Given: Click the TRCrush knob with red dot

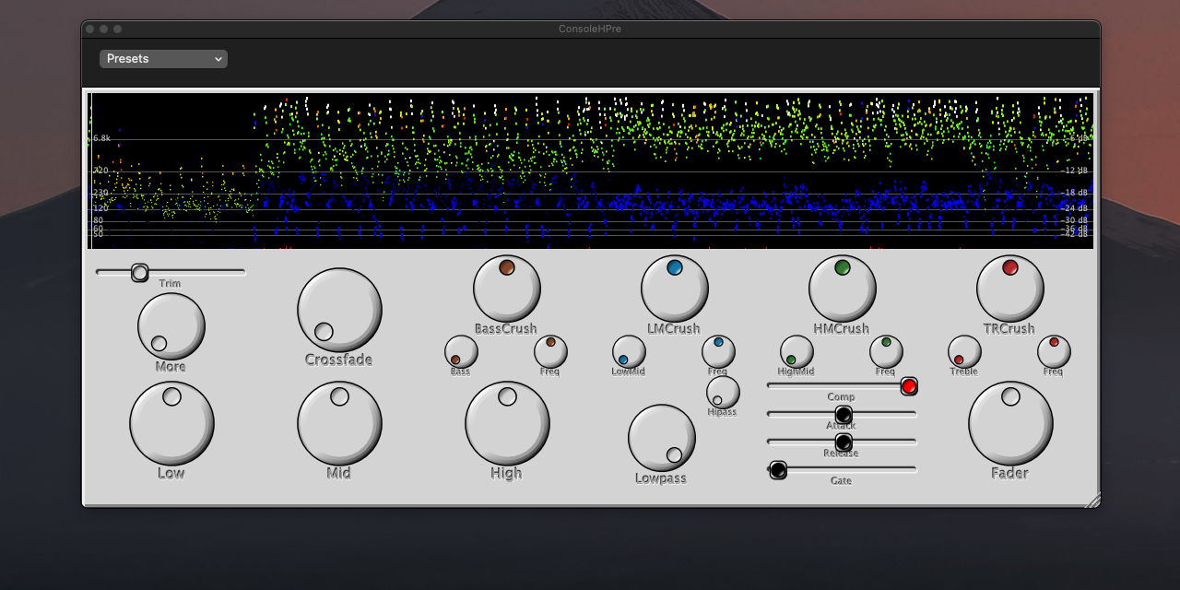Looking at the screenshot, I should 1010,289.
